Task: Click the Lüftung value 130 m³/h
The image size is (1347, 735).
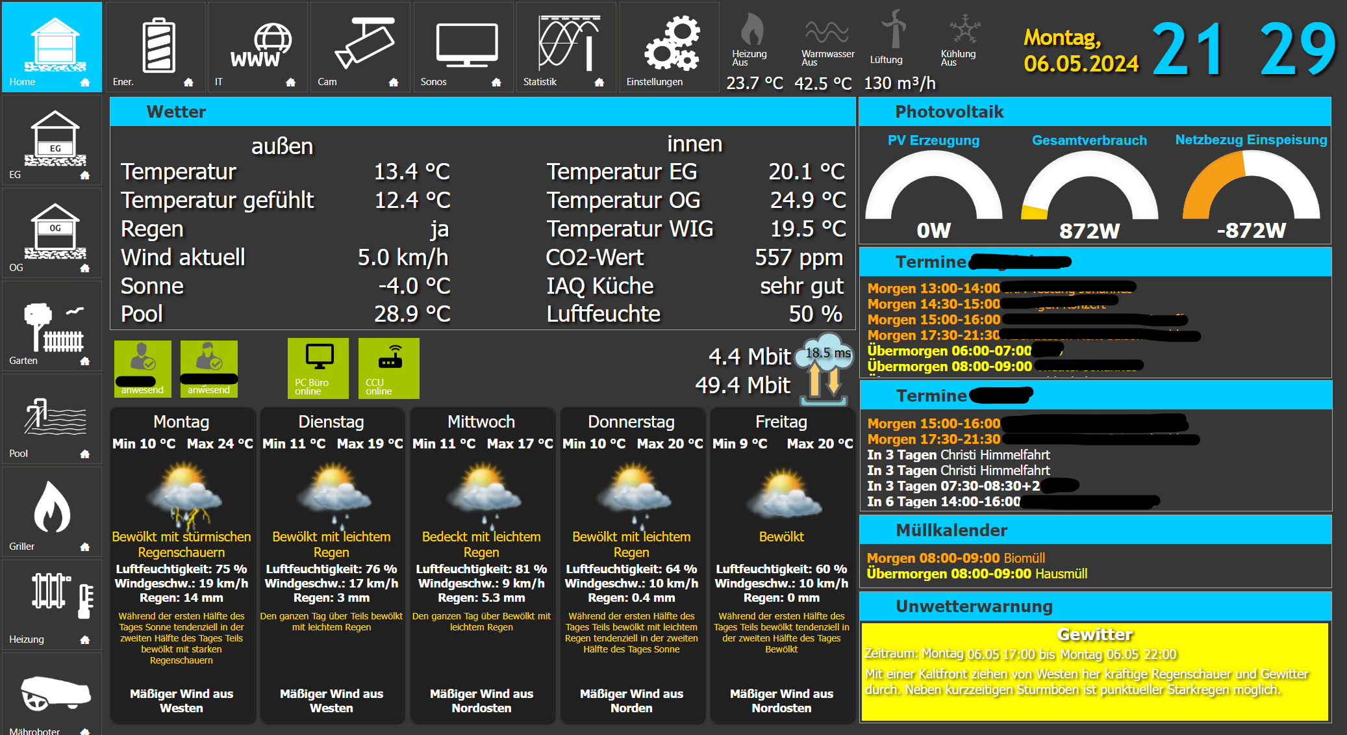Action: click(900, 83)
